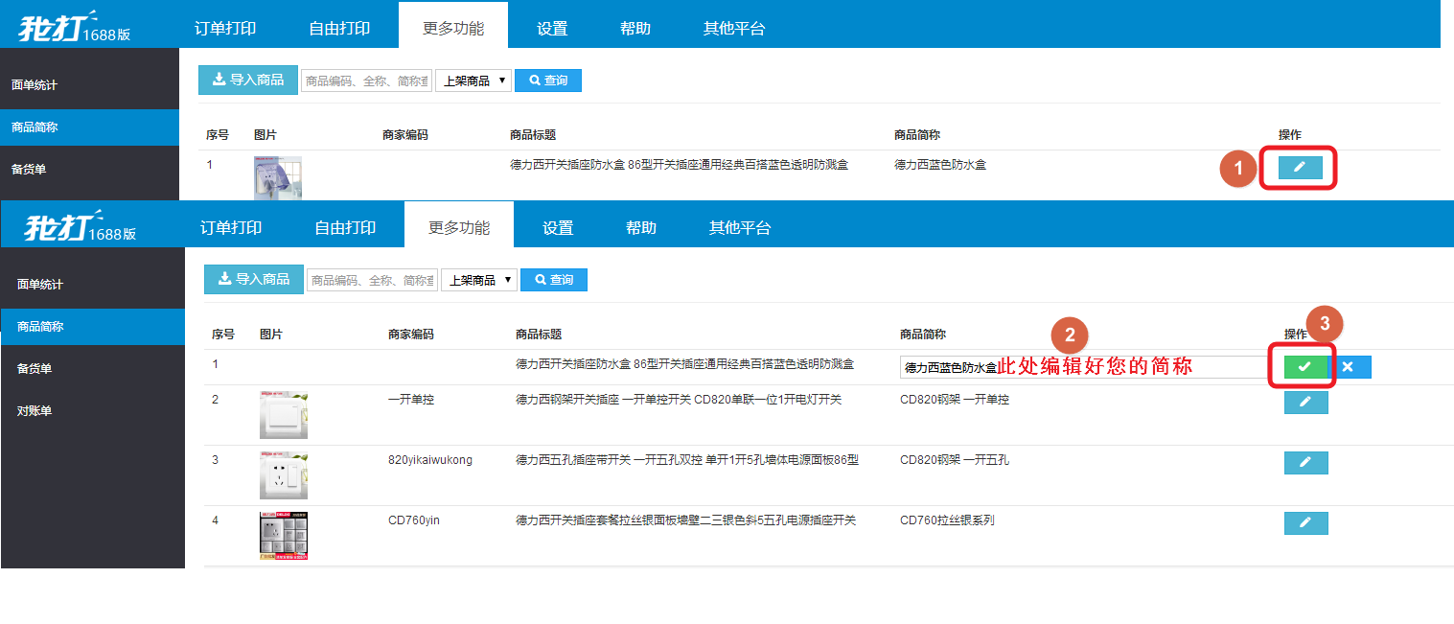Click the edit pencil for CD820钢架 一开五孔

pyautogui.click(x=1305, y=462)
